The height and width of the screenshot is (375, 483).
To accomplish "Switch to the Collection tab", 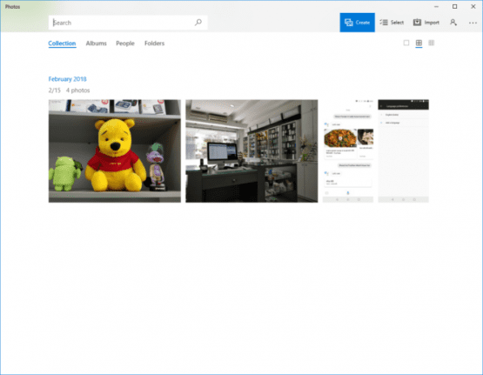I will [62, 44].
